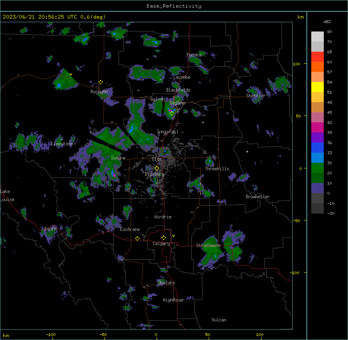348x340 pixels.
Task: Click the Olds label
Action: (x=157, y=159)
